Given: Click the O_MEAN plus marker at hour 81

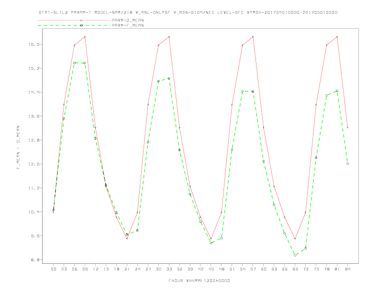Looking at the screenshot, I should [x=337, y=37].
